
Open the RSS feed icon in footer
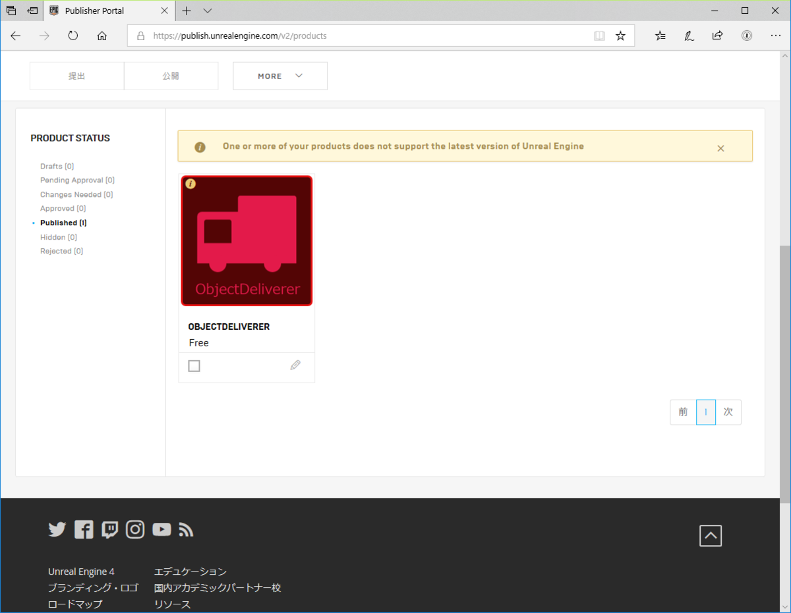[x=186, y=529]
